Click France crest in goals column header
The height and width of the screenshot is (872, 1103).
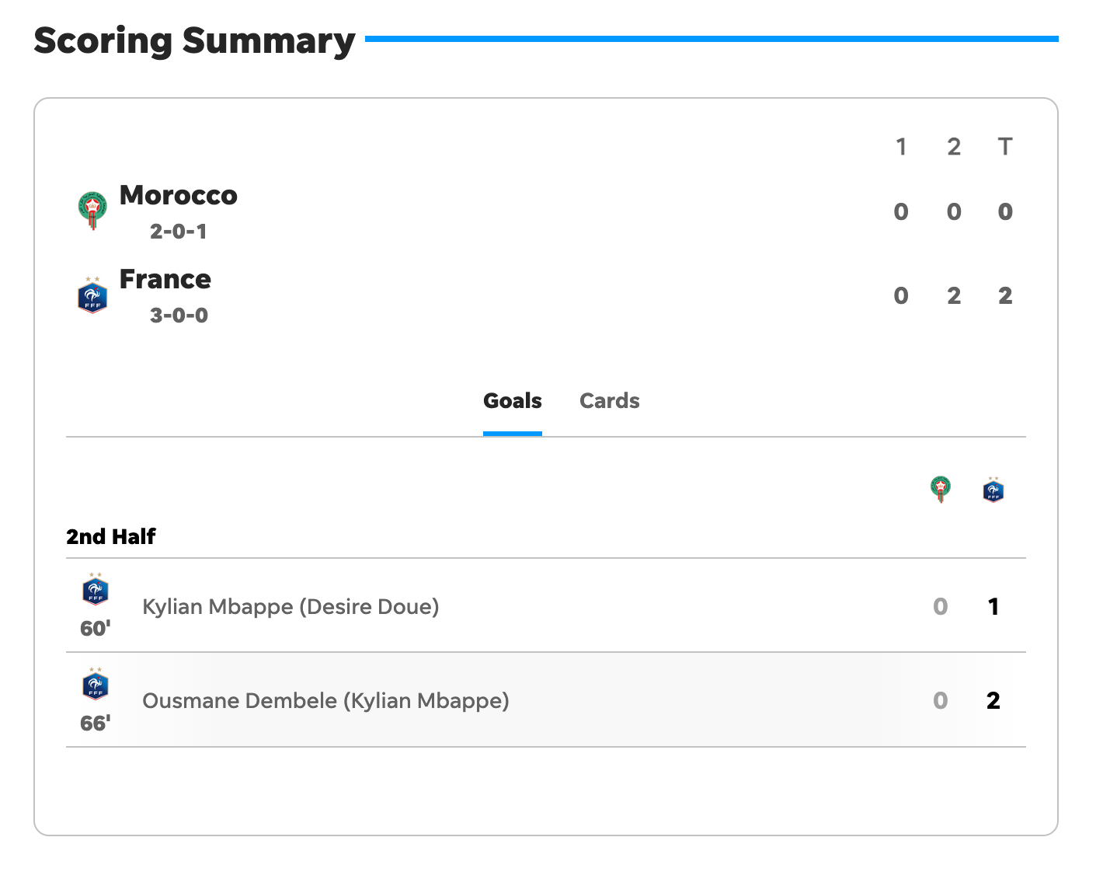pyautogui.click(x=993, y=490)
